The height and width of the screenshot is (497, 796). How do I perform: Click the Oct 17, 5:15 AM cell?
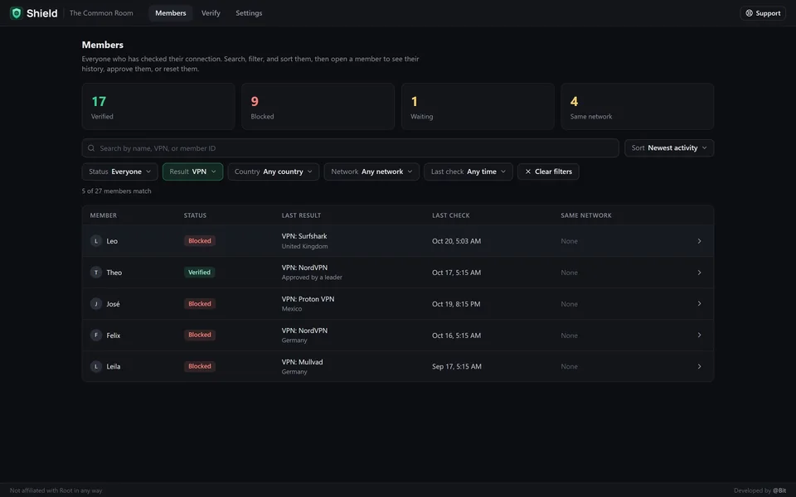click(x=456, y=273)
